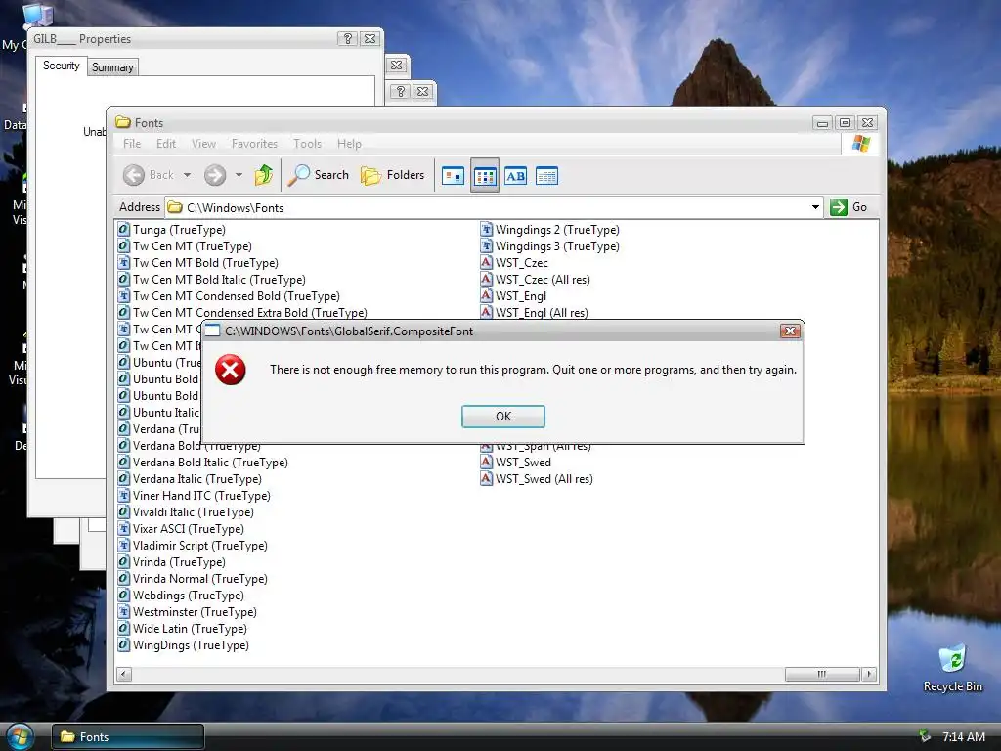Viewport: 1001px width, 751px height.
Task: Toggle the Folders pane
Action: coord(392,175)
